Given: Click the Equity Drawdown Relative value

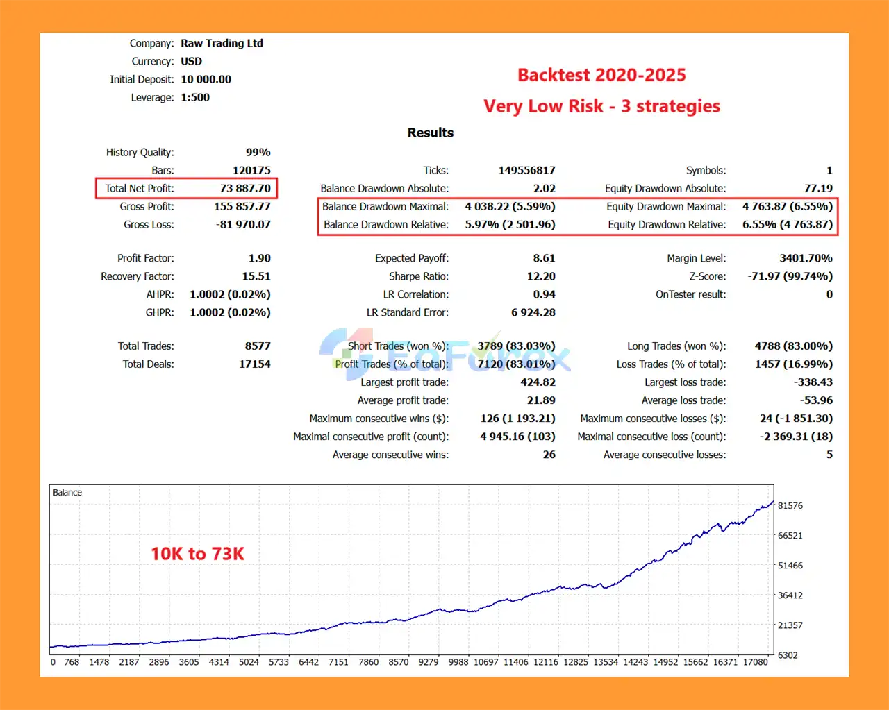Looking at the screenshot, I should pos(787,224).
